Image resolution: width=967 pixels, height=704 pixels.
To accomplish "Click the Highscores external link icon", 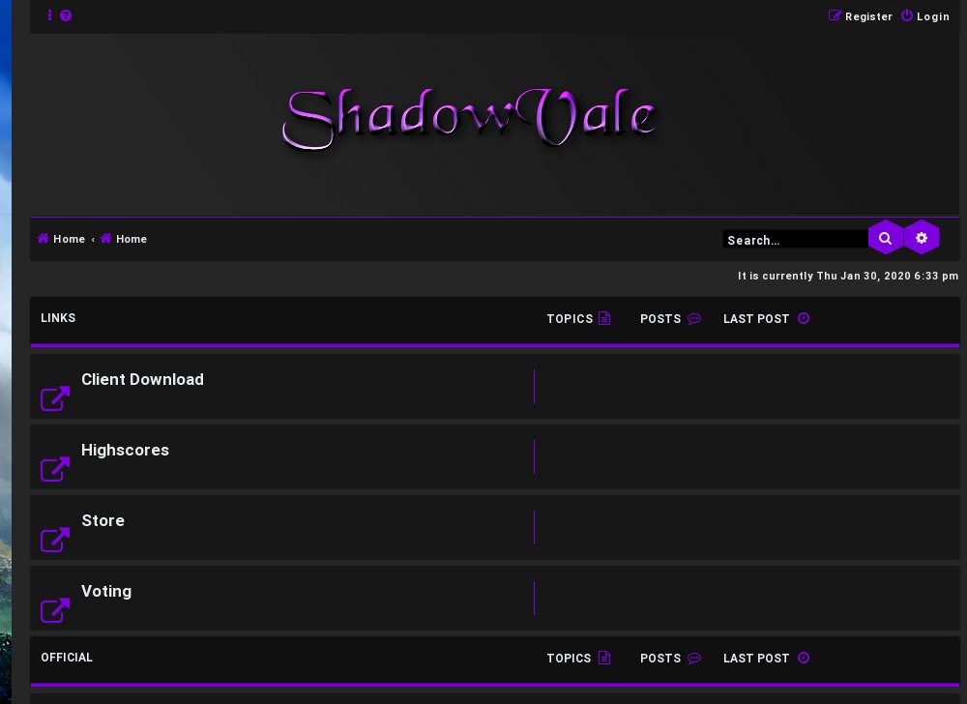I will 54,469.
